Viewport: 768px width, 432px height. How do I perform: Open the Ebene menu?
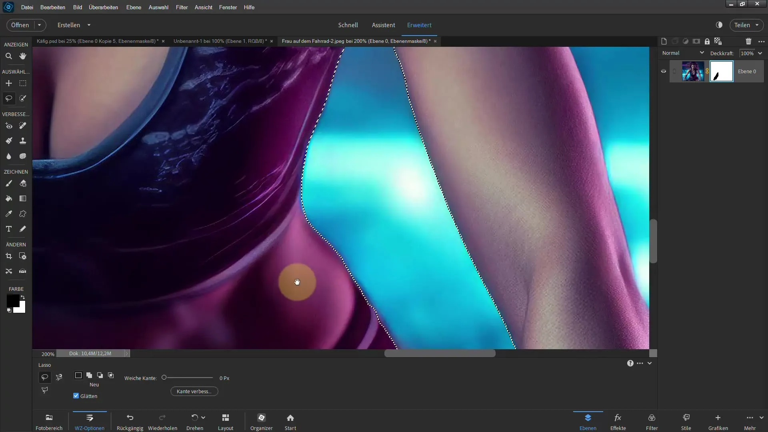(x=134, y=7)
